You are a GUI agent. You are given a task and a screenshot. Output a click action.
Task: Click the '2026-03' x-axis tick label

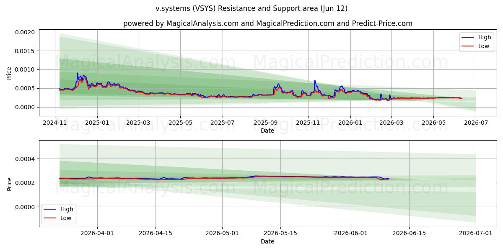click(x=391, y=123)
